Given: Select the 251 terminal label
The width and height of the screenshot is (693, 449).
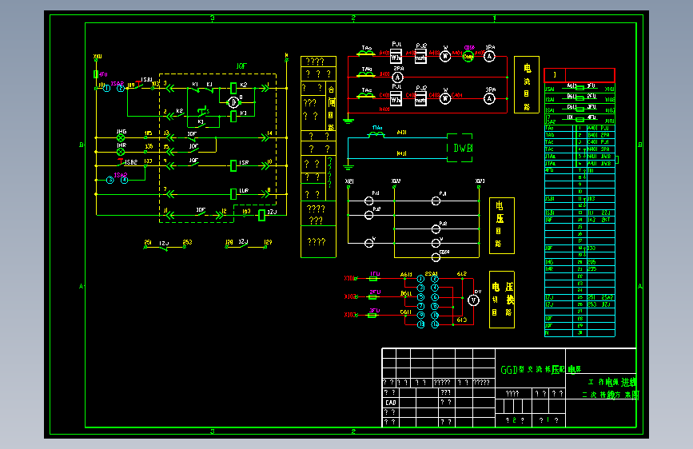Looking at the screenshot, I should point(148,242).
